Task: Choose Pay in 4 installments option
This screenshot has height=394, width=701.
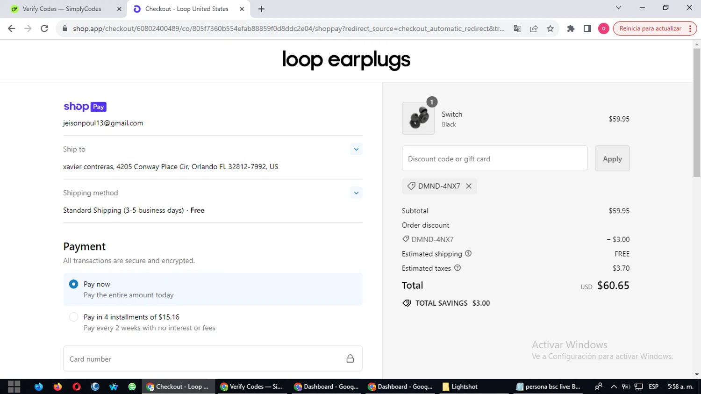Action: pos(73,317)
